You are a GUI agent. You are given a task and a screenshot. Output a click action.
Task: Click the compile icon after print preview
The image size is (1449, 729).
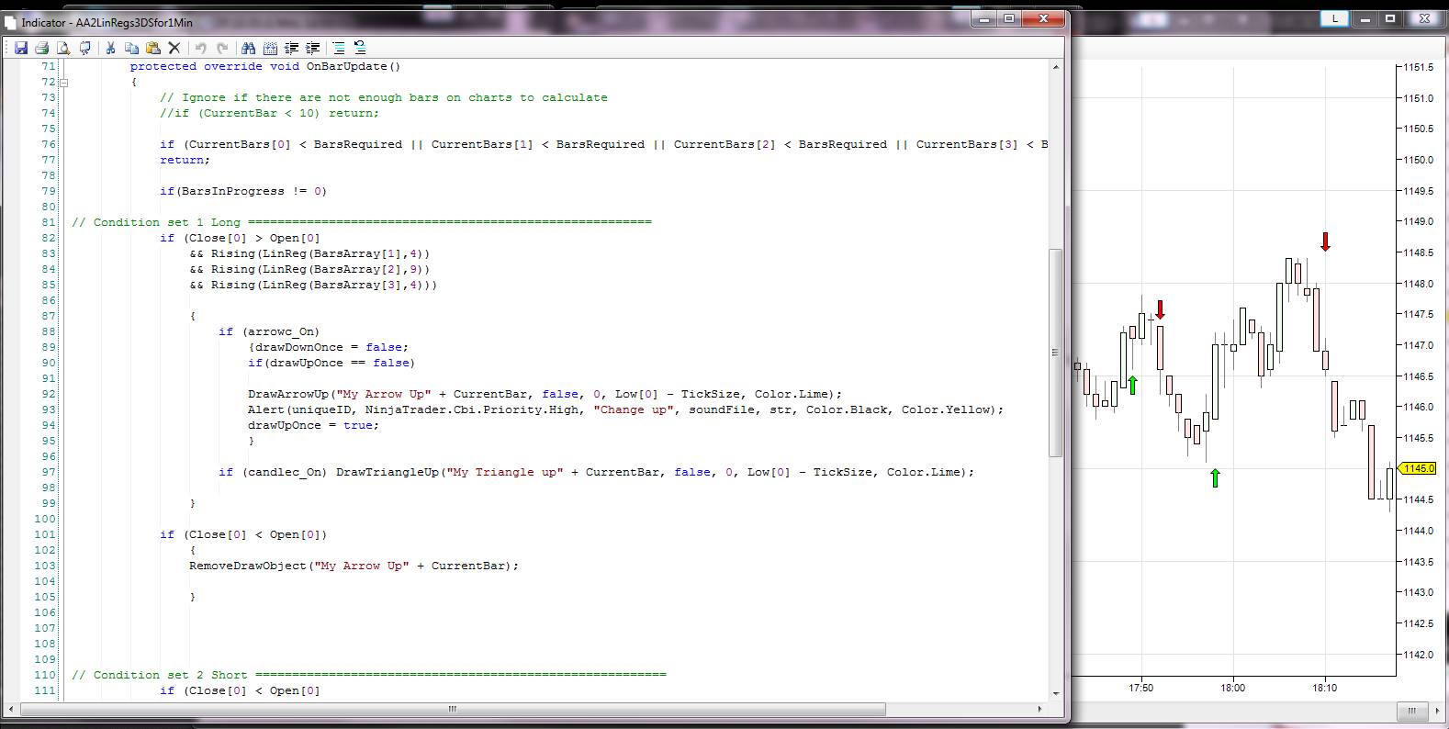(85, 48)
